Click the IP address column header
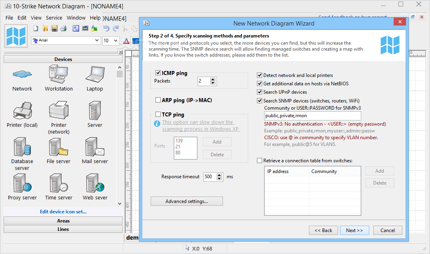This screenshot has width=430, height=254. coord(287,171)
